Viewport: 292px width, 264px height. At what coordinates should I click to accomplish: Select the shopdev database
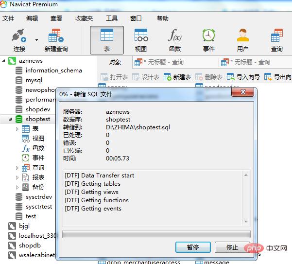(x=33, y=109)
